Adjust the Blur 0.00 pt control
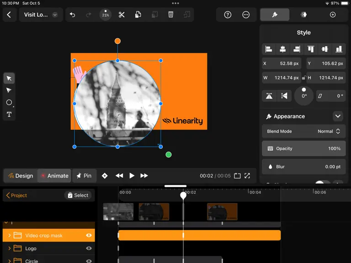The image size is (351, 263). 304,167
